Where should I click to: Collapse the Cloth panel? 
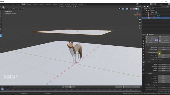pyautogui.click(x=146, y=45)
